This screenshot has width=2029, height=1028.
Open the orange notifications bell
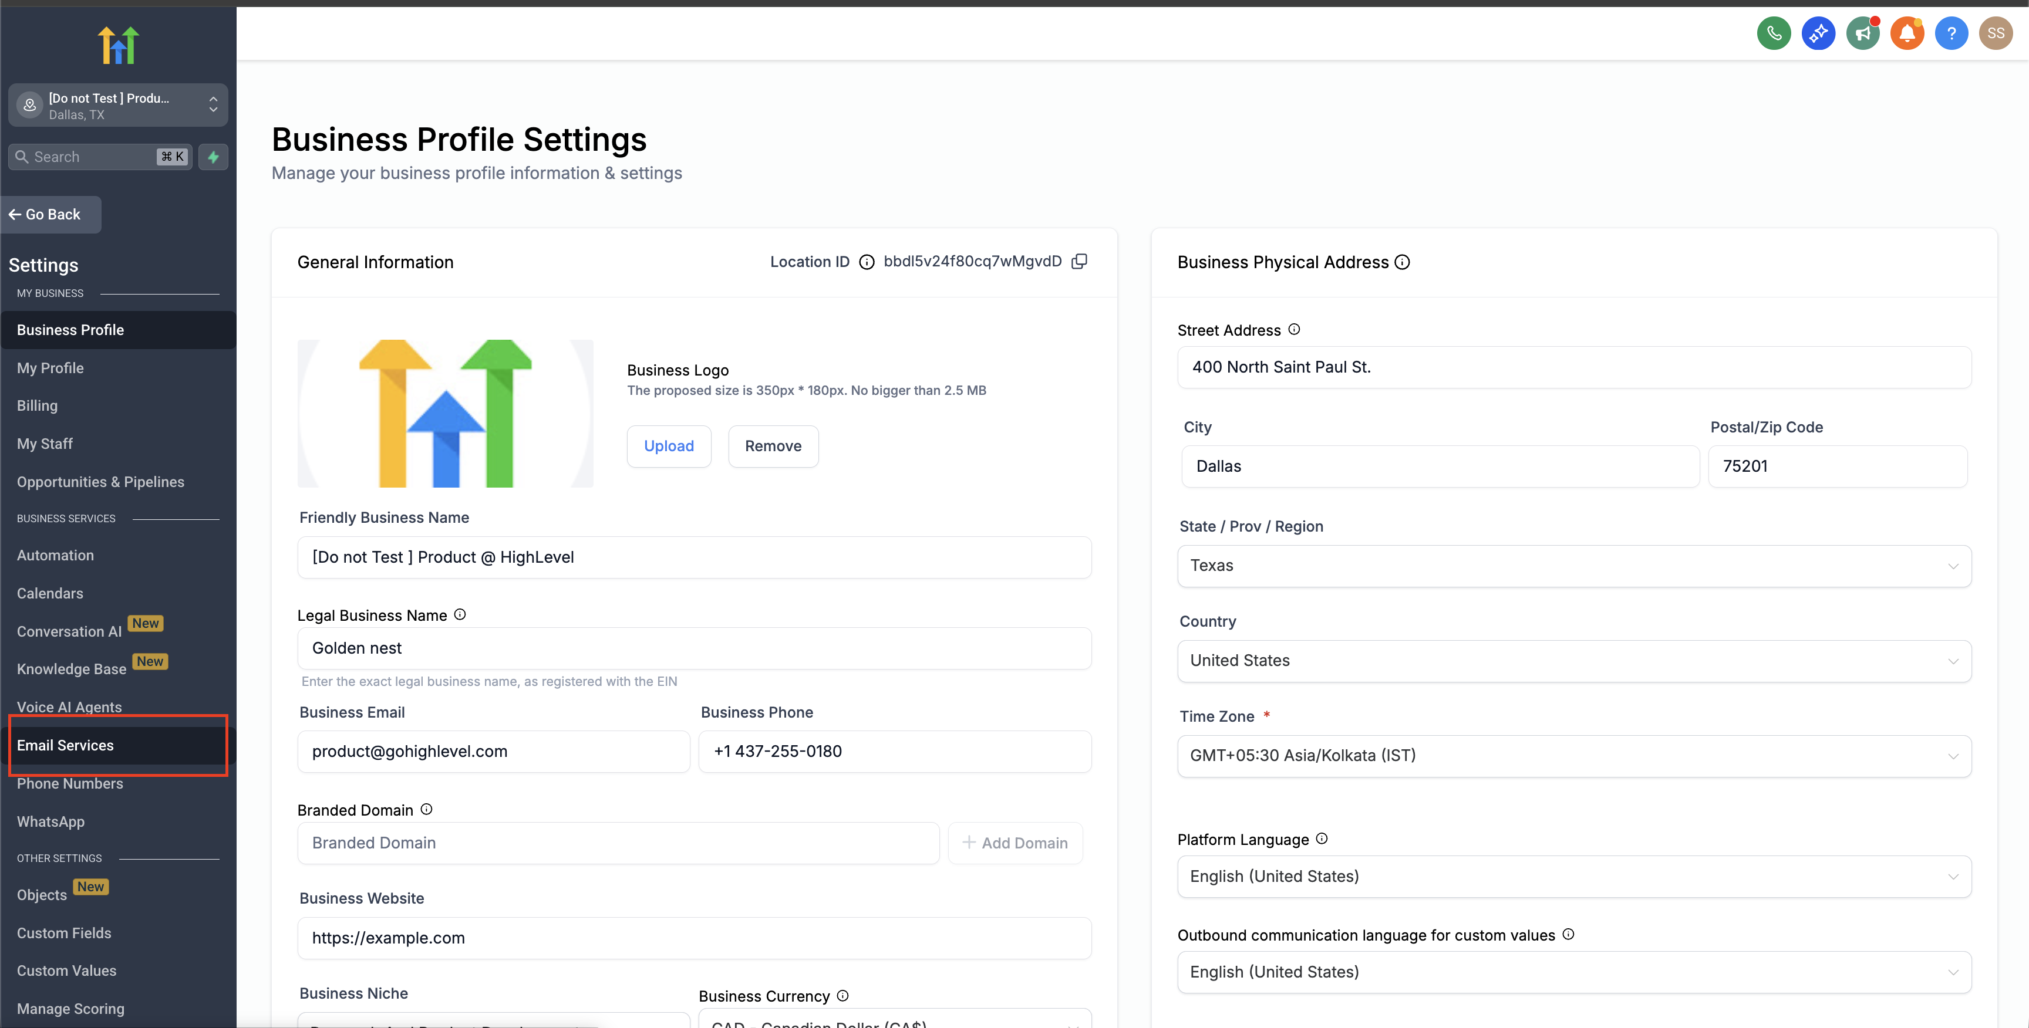[x=1906, y=33]
